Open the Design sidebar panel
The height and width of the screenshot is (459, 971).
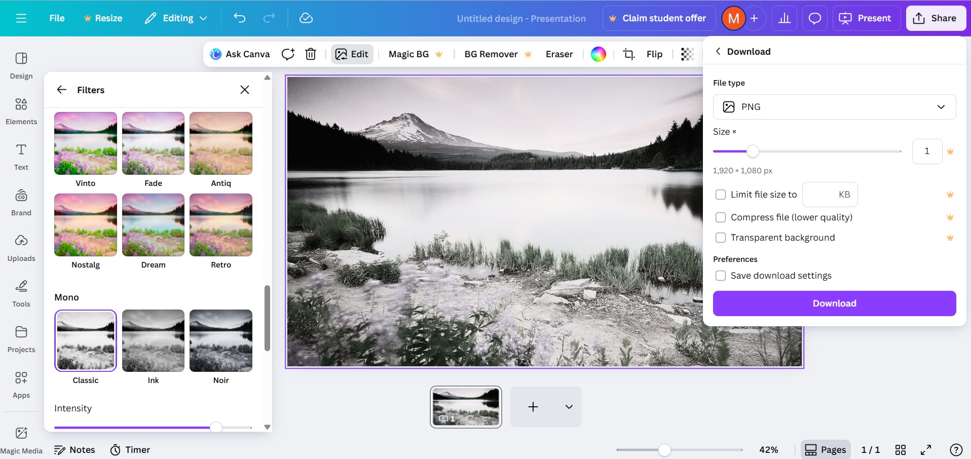21,65
